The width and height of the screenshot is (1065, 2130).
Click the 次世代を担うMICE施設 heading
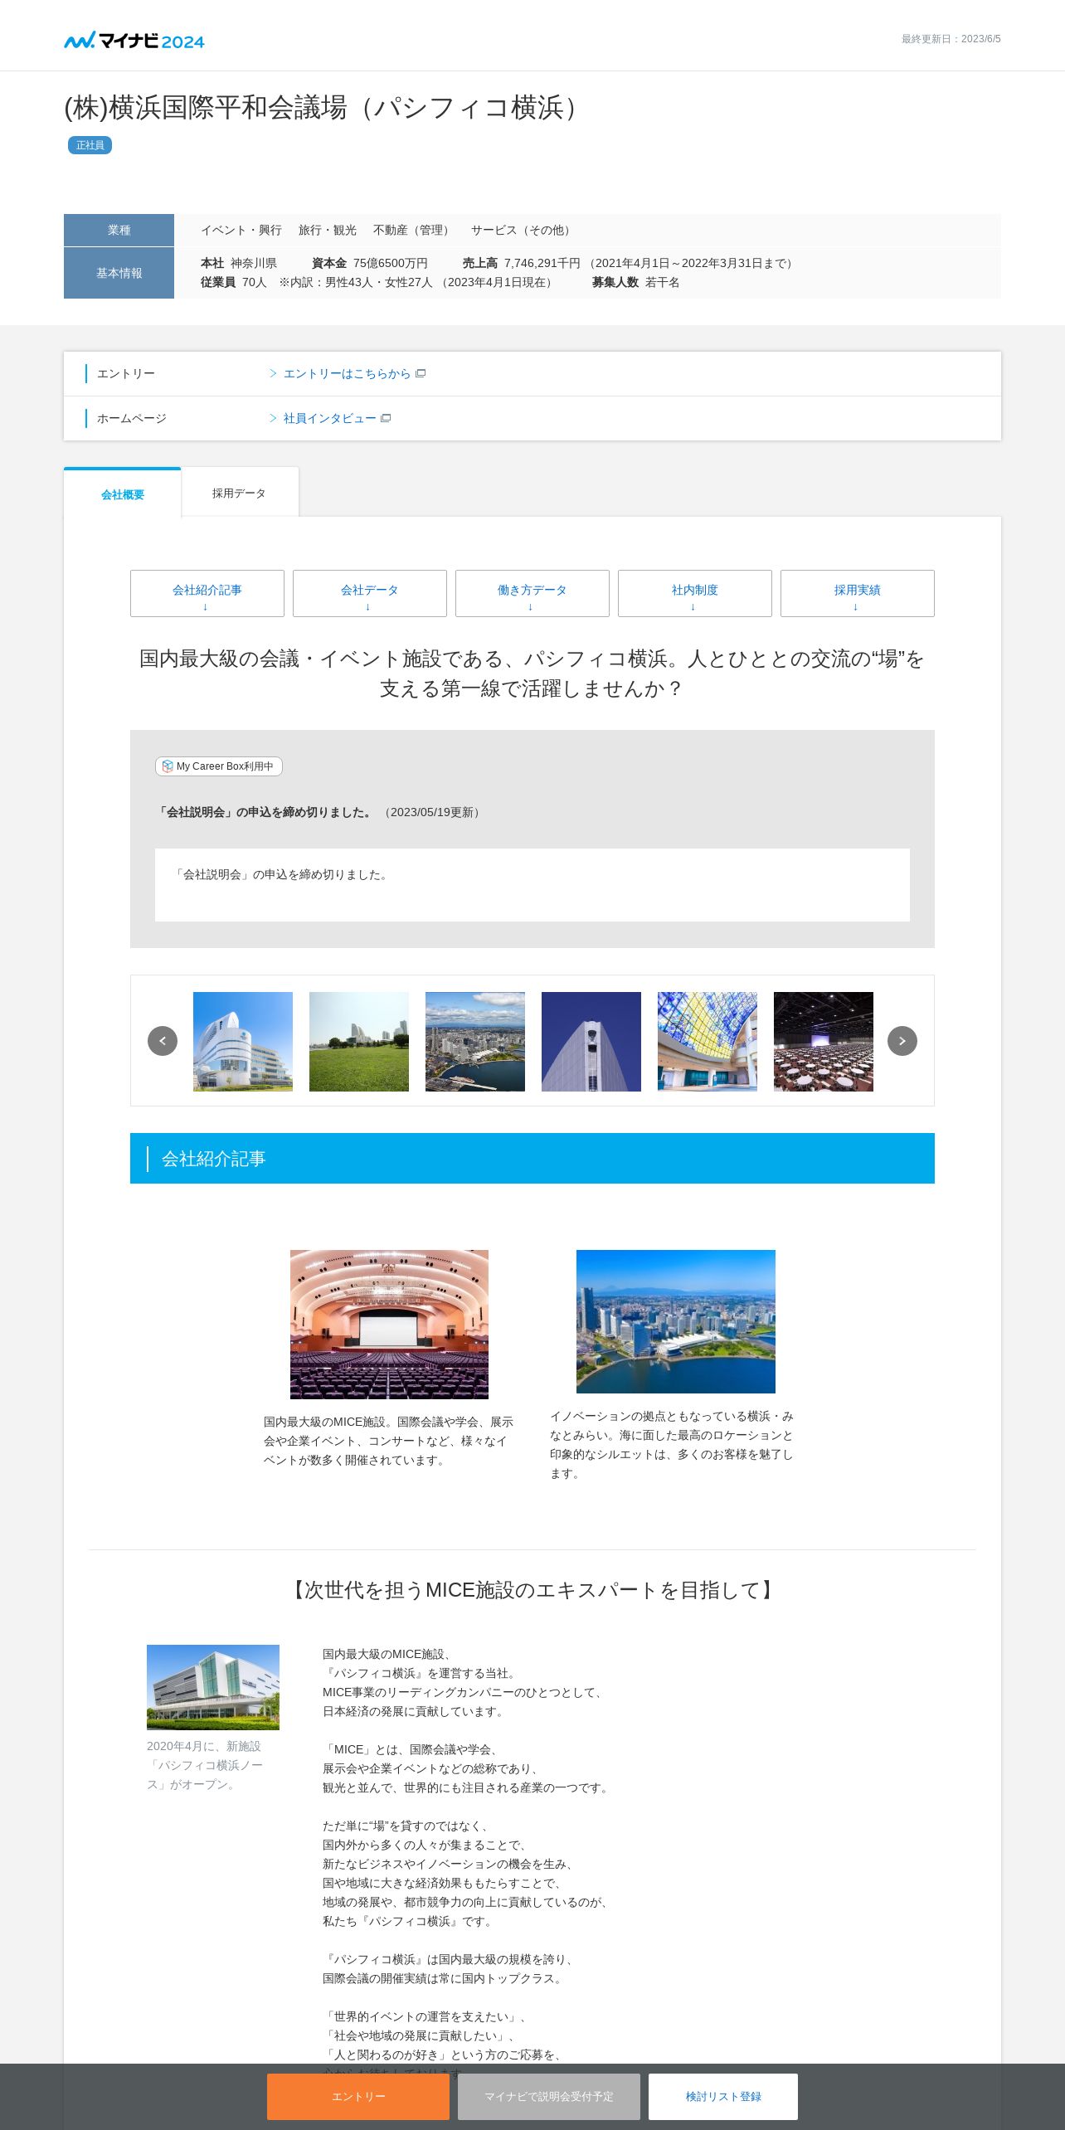(532, 1590)
